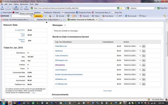Bookmark this page with the star icon
Screen dimensions: 168x105
(x=121, y=8)
